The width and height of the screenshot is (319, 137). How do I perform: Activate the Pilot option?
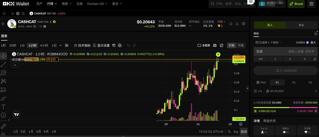tap(261, 83)
